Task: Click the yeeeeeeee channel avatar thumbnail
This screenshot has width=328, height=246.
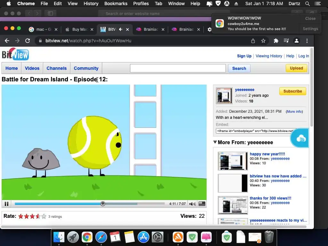Action: (224, 95)
